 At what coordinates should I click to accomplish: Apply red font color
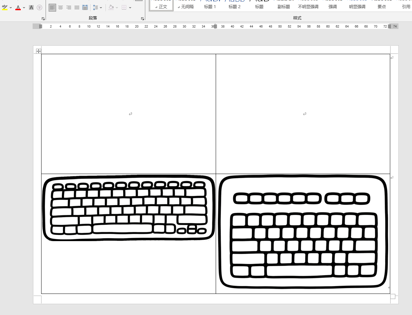(x=18, y=7)
